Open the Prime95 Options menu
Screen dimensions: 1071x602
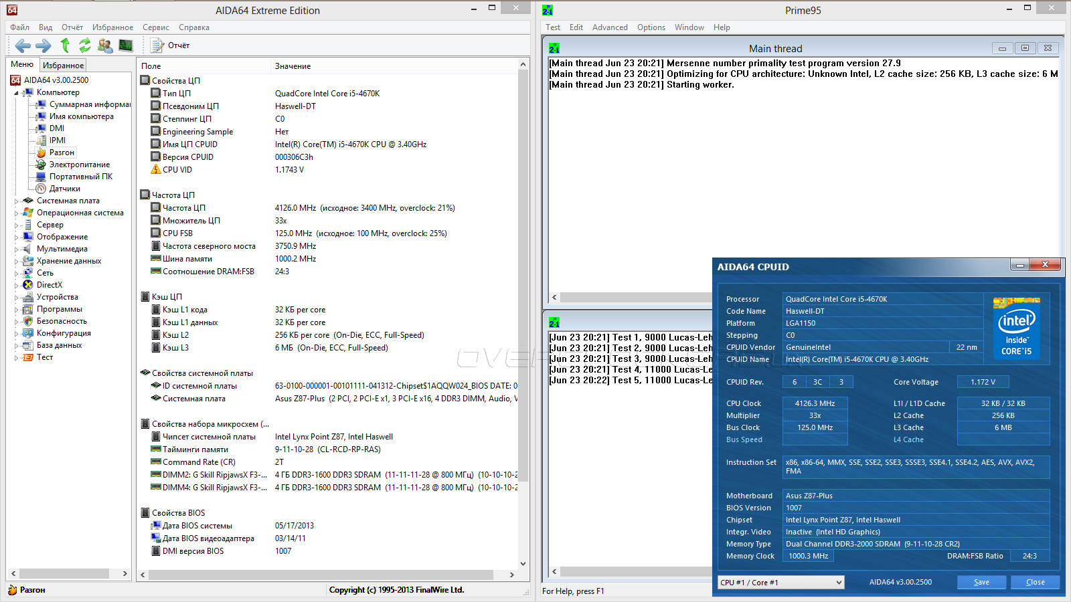click(651, 27)
